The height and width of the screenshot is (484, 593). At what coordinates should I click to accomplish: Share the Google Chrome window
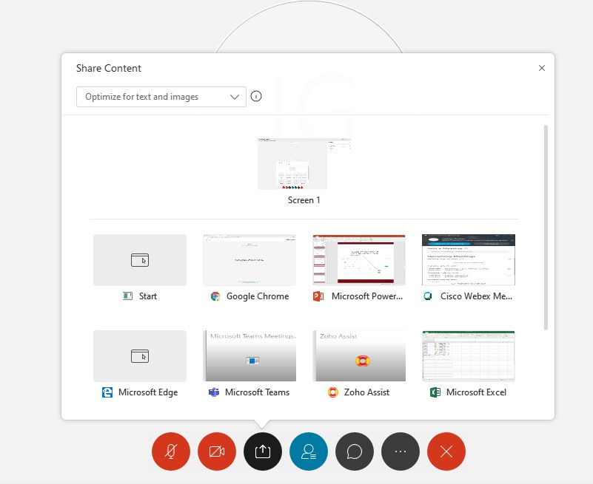(x=249, y=260)
